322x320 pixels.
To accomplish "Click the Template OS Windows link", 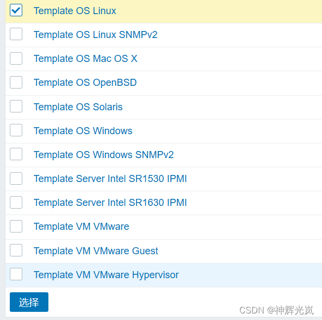I will (x=83, y=131).
